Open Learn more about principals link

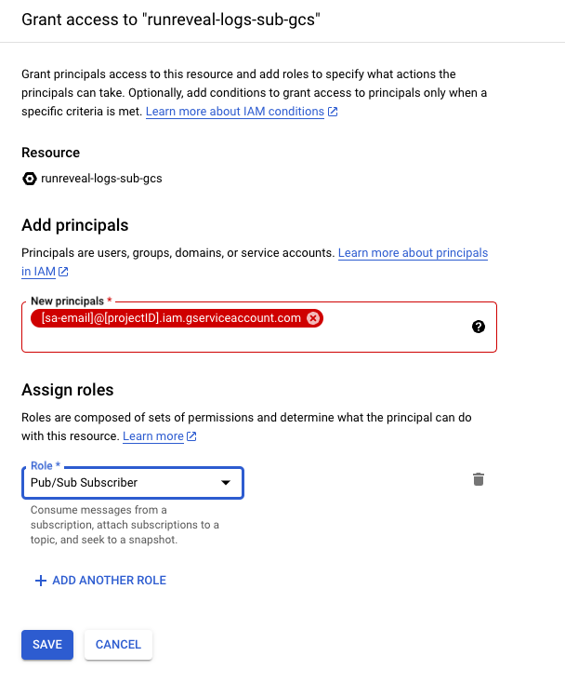(413, 253)
